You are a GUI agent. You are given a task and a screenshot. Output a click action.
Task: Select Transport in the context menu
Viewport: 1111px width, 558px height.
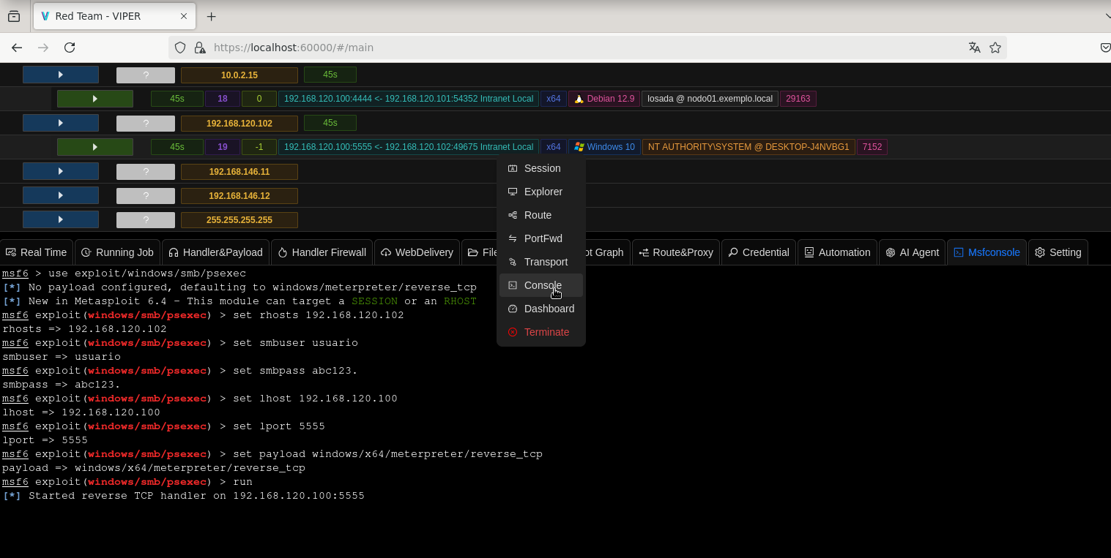click(x=541, y=262)
